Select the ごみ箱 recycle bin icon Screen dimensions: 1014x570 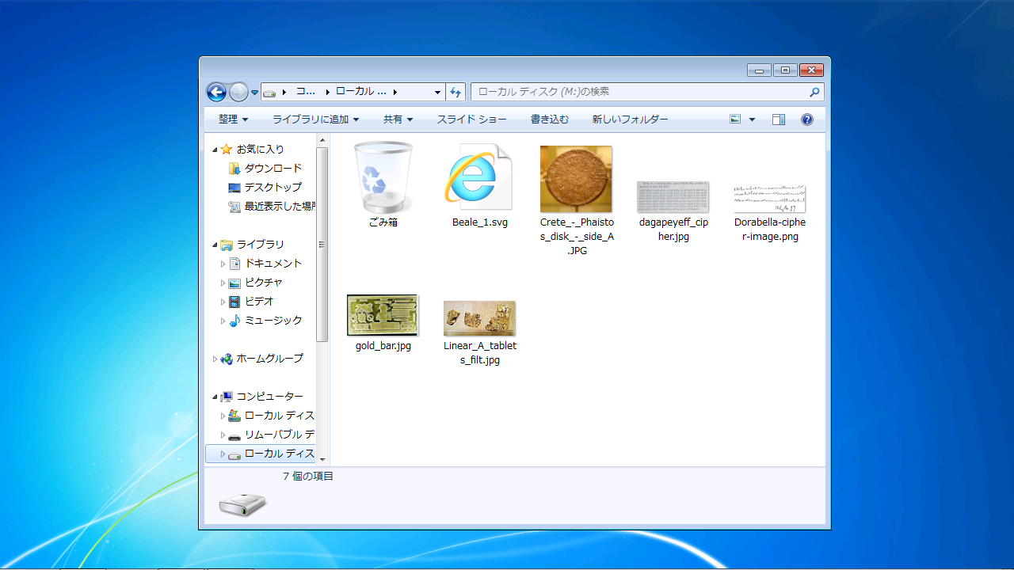[383, 179]
